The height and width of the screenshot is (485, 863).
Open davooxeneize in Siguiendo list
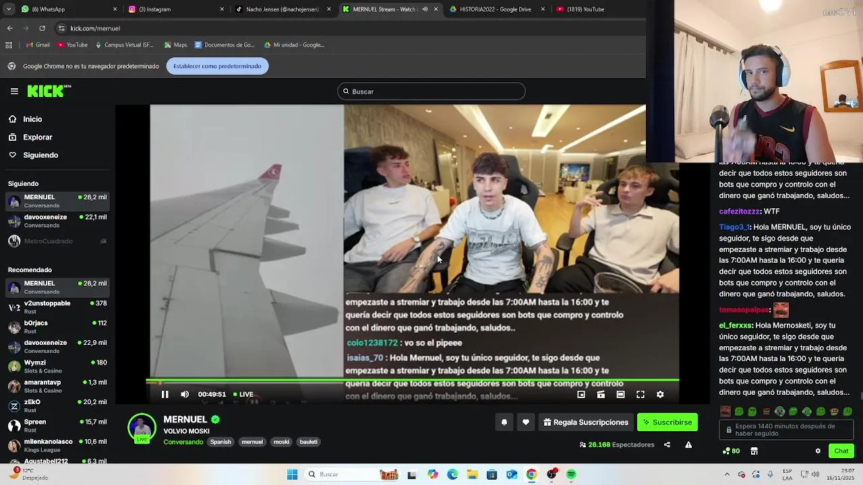point(57,221)
